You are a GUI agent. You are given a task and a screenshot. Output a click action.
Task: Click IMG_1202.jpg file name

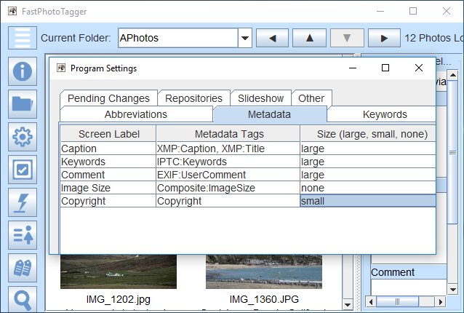click(119, 299)
